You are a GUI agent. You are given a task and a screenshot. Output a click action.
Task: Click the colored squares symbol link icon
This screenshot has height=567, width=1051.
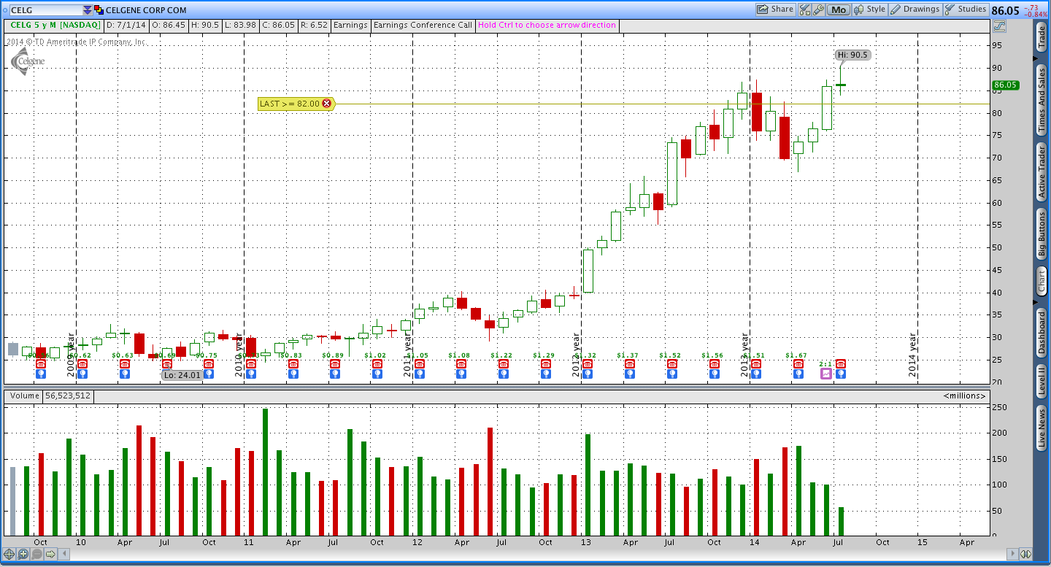(x=99, y=10)
